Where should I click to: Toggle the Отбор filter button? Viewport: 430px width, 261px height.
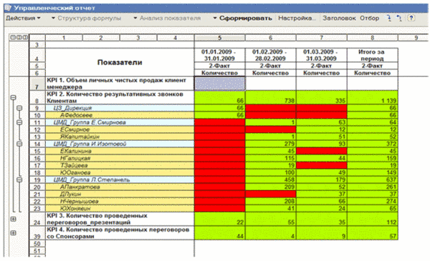[369, 19]
